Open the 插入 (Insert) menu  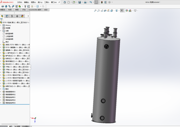pyautogui.click(x=40, y=2)
